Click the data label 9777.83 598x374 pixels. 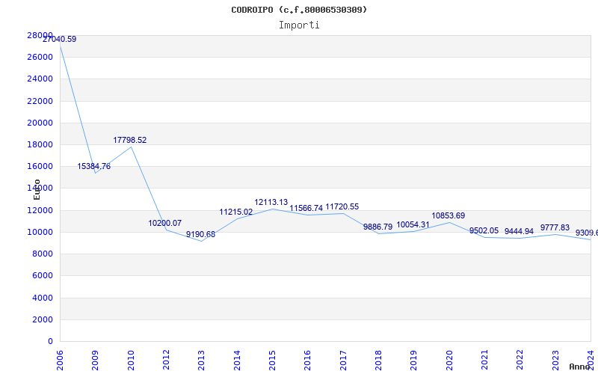point(555,228)
